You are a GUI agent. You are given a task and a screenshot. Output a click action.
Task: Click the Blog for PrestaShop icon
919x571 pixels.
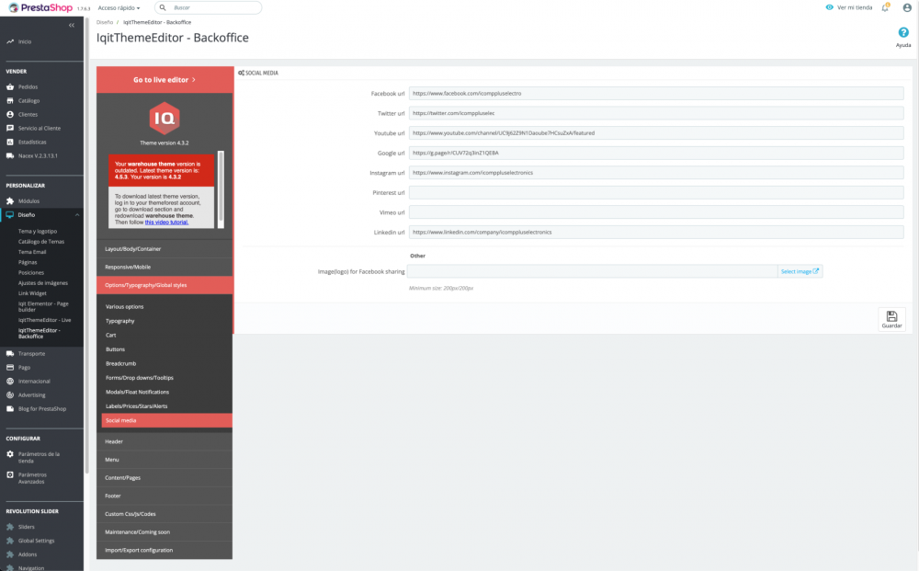point(10,408)
